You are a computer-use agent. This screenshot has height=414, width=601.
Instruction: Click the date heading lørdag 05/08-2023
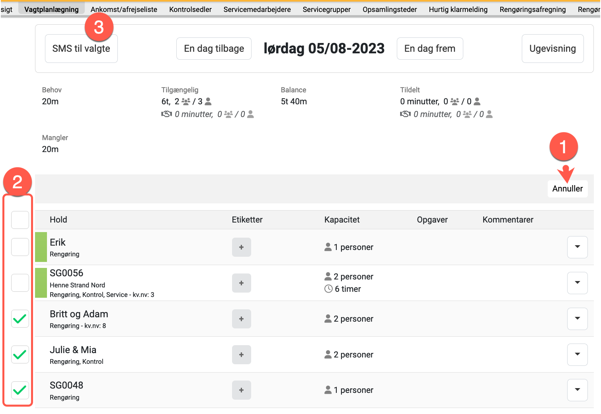(x=324, y=49)
